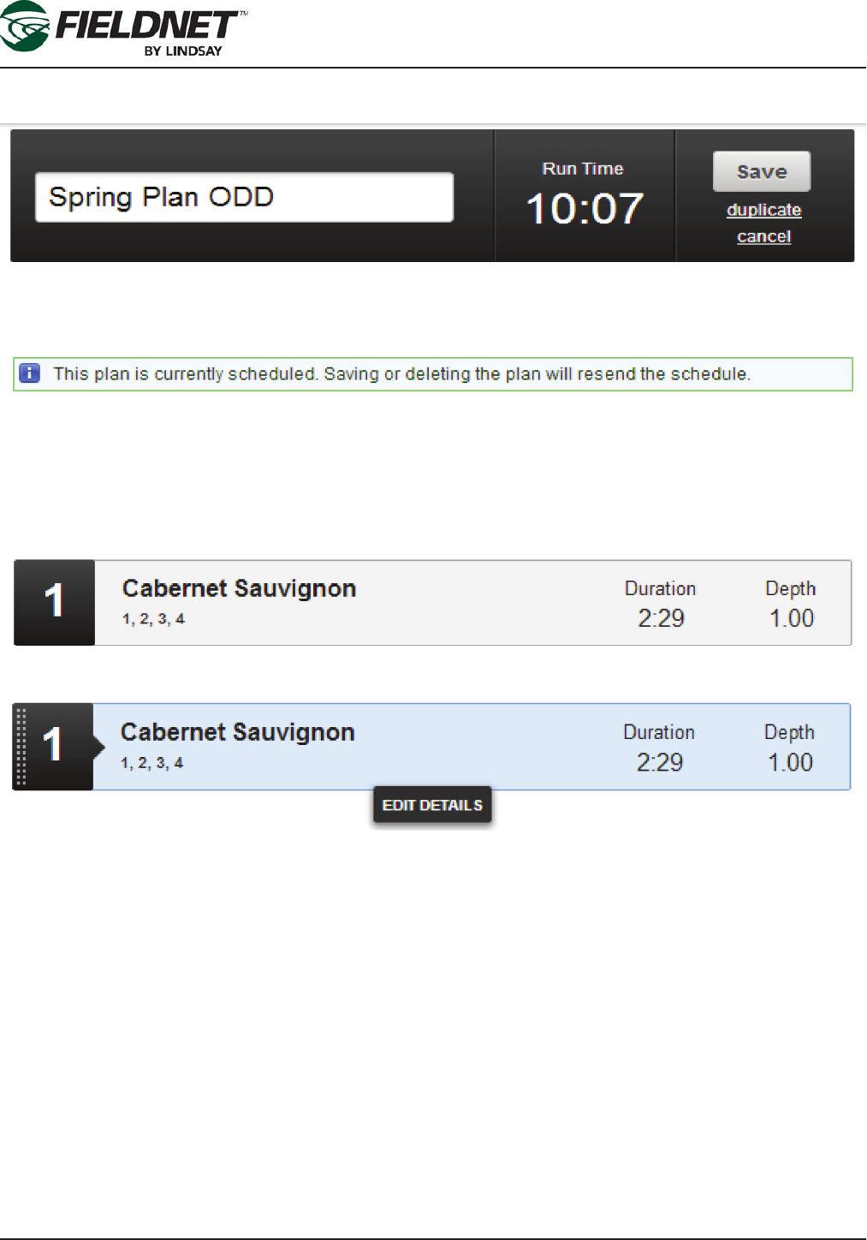
Task: Click the Run Time 10:07 display
Action: tap(585, 208)
